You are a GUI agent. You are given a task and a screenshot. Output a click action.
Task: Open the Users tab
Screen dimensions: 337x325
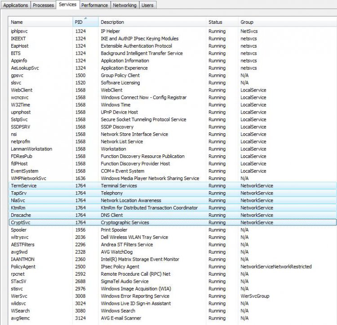147,5
